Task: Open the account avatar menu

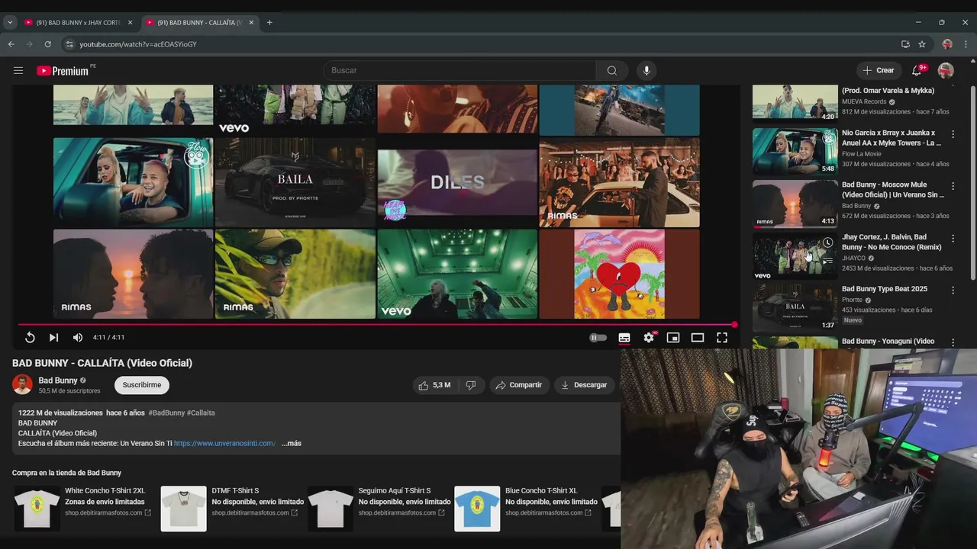Action: [946, 70]
